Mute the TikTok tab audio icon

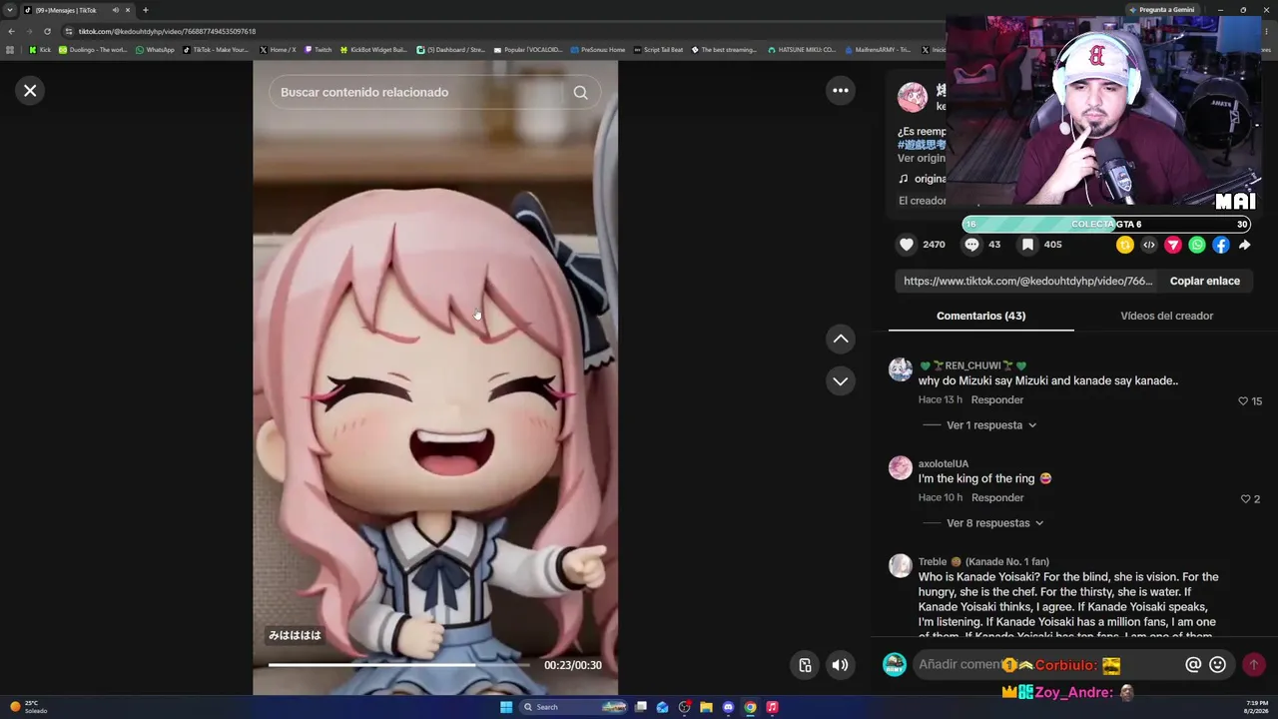pyautogui.click(x=115, y=10)
